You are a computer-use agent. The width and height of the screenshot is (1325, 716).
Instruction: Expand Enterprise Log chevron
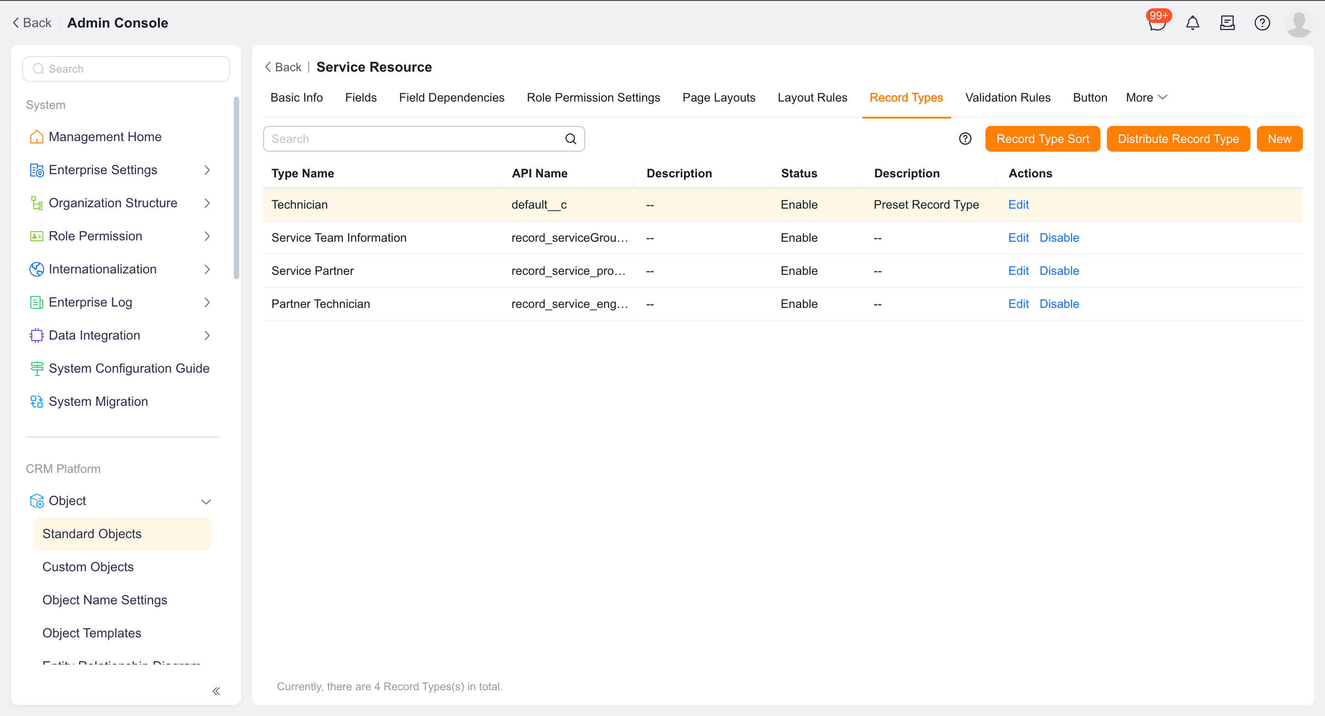[x=207, y=302]
